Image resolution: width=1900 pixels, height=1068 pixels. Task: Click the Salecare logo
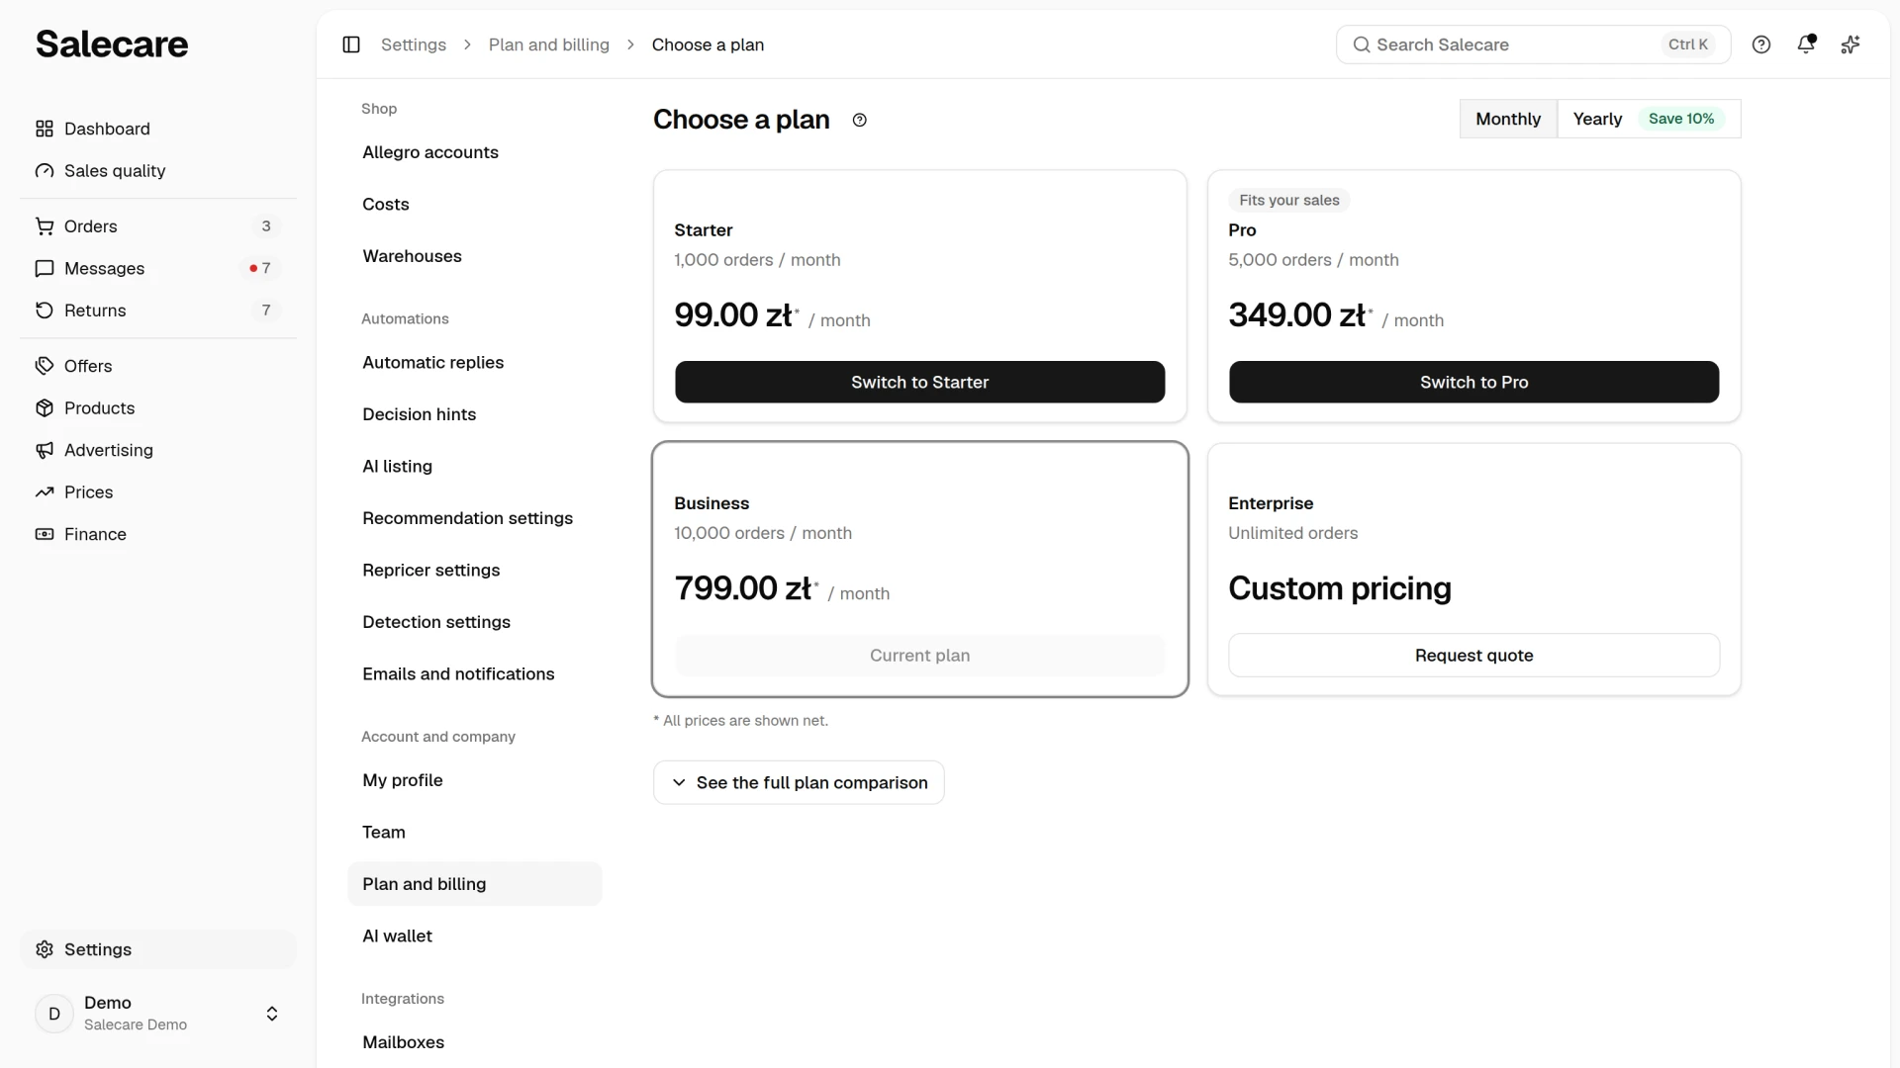[112, 44]
